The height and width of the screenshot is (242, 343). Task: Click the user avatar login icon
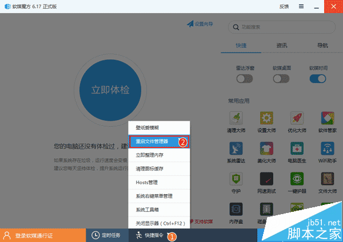click(x=7, y=236)
